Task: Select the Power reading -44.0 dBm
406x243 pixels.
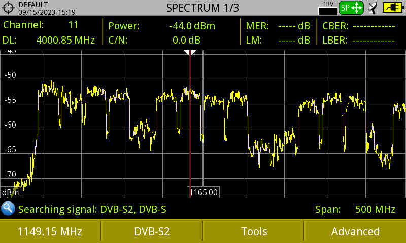Action: click(192, 26)
